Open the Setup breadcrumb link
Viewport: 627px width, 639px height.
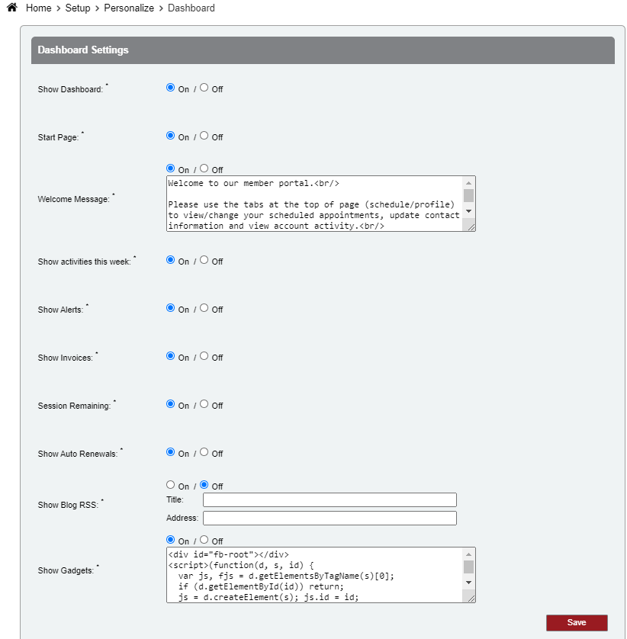pos(78,8)
